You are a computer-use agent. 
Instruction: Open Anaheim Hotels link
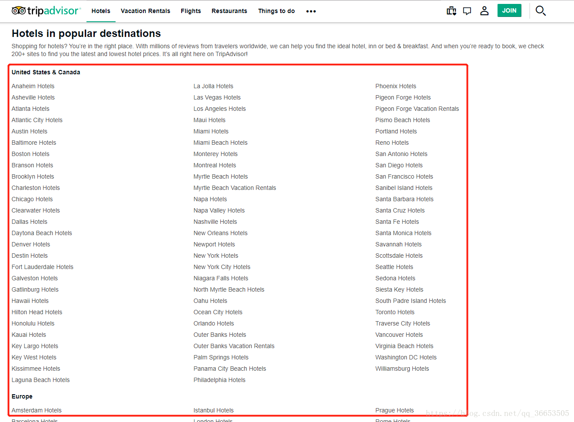[33, 86]
